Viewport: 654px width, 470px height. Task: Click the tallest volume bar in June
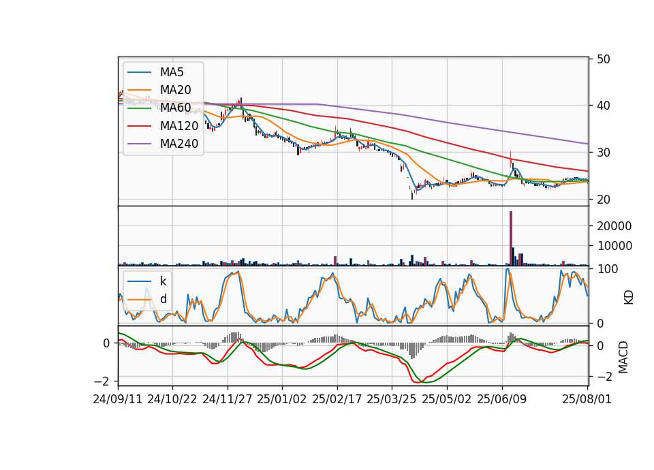coord(511,238)
